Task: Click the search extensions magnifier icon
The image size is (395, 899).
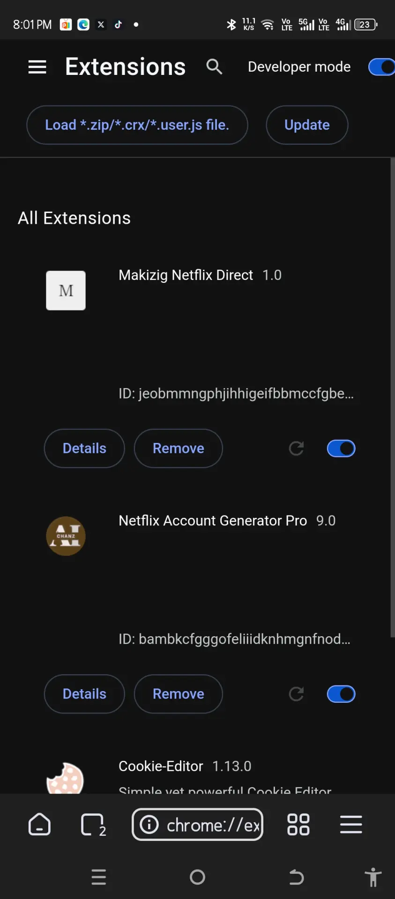Action: coord(214,66)
